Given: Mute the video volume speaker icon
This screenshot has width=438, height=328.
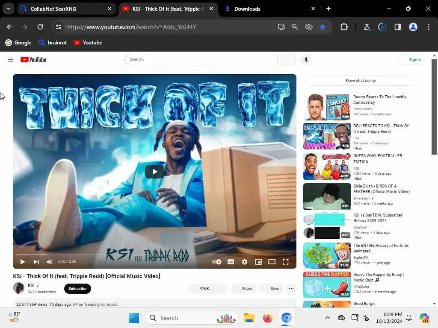Looking at the screenshot, I should 50,262.
